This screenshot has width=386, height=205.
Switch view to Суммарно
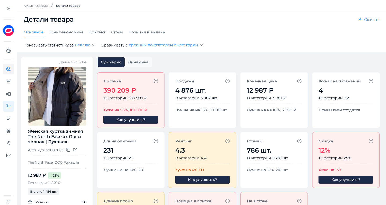coord(111,62)
